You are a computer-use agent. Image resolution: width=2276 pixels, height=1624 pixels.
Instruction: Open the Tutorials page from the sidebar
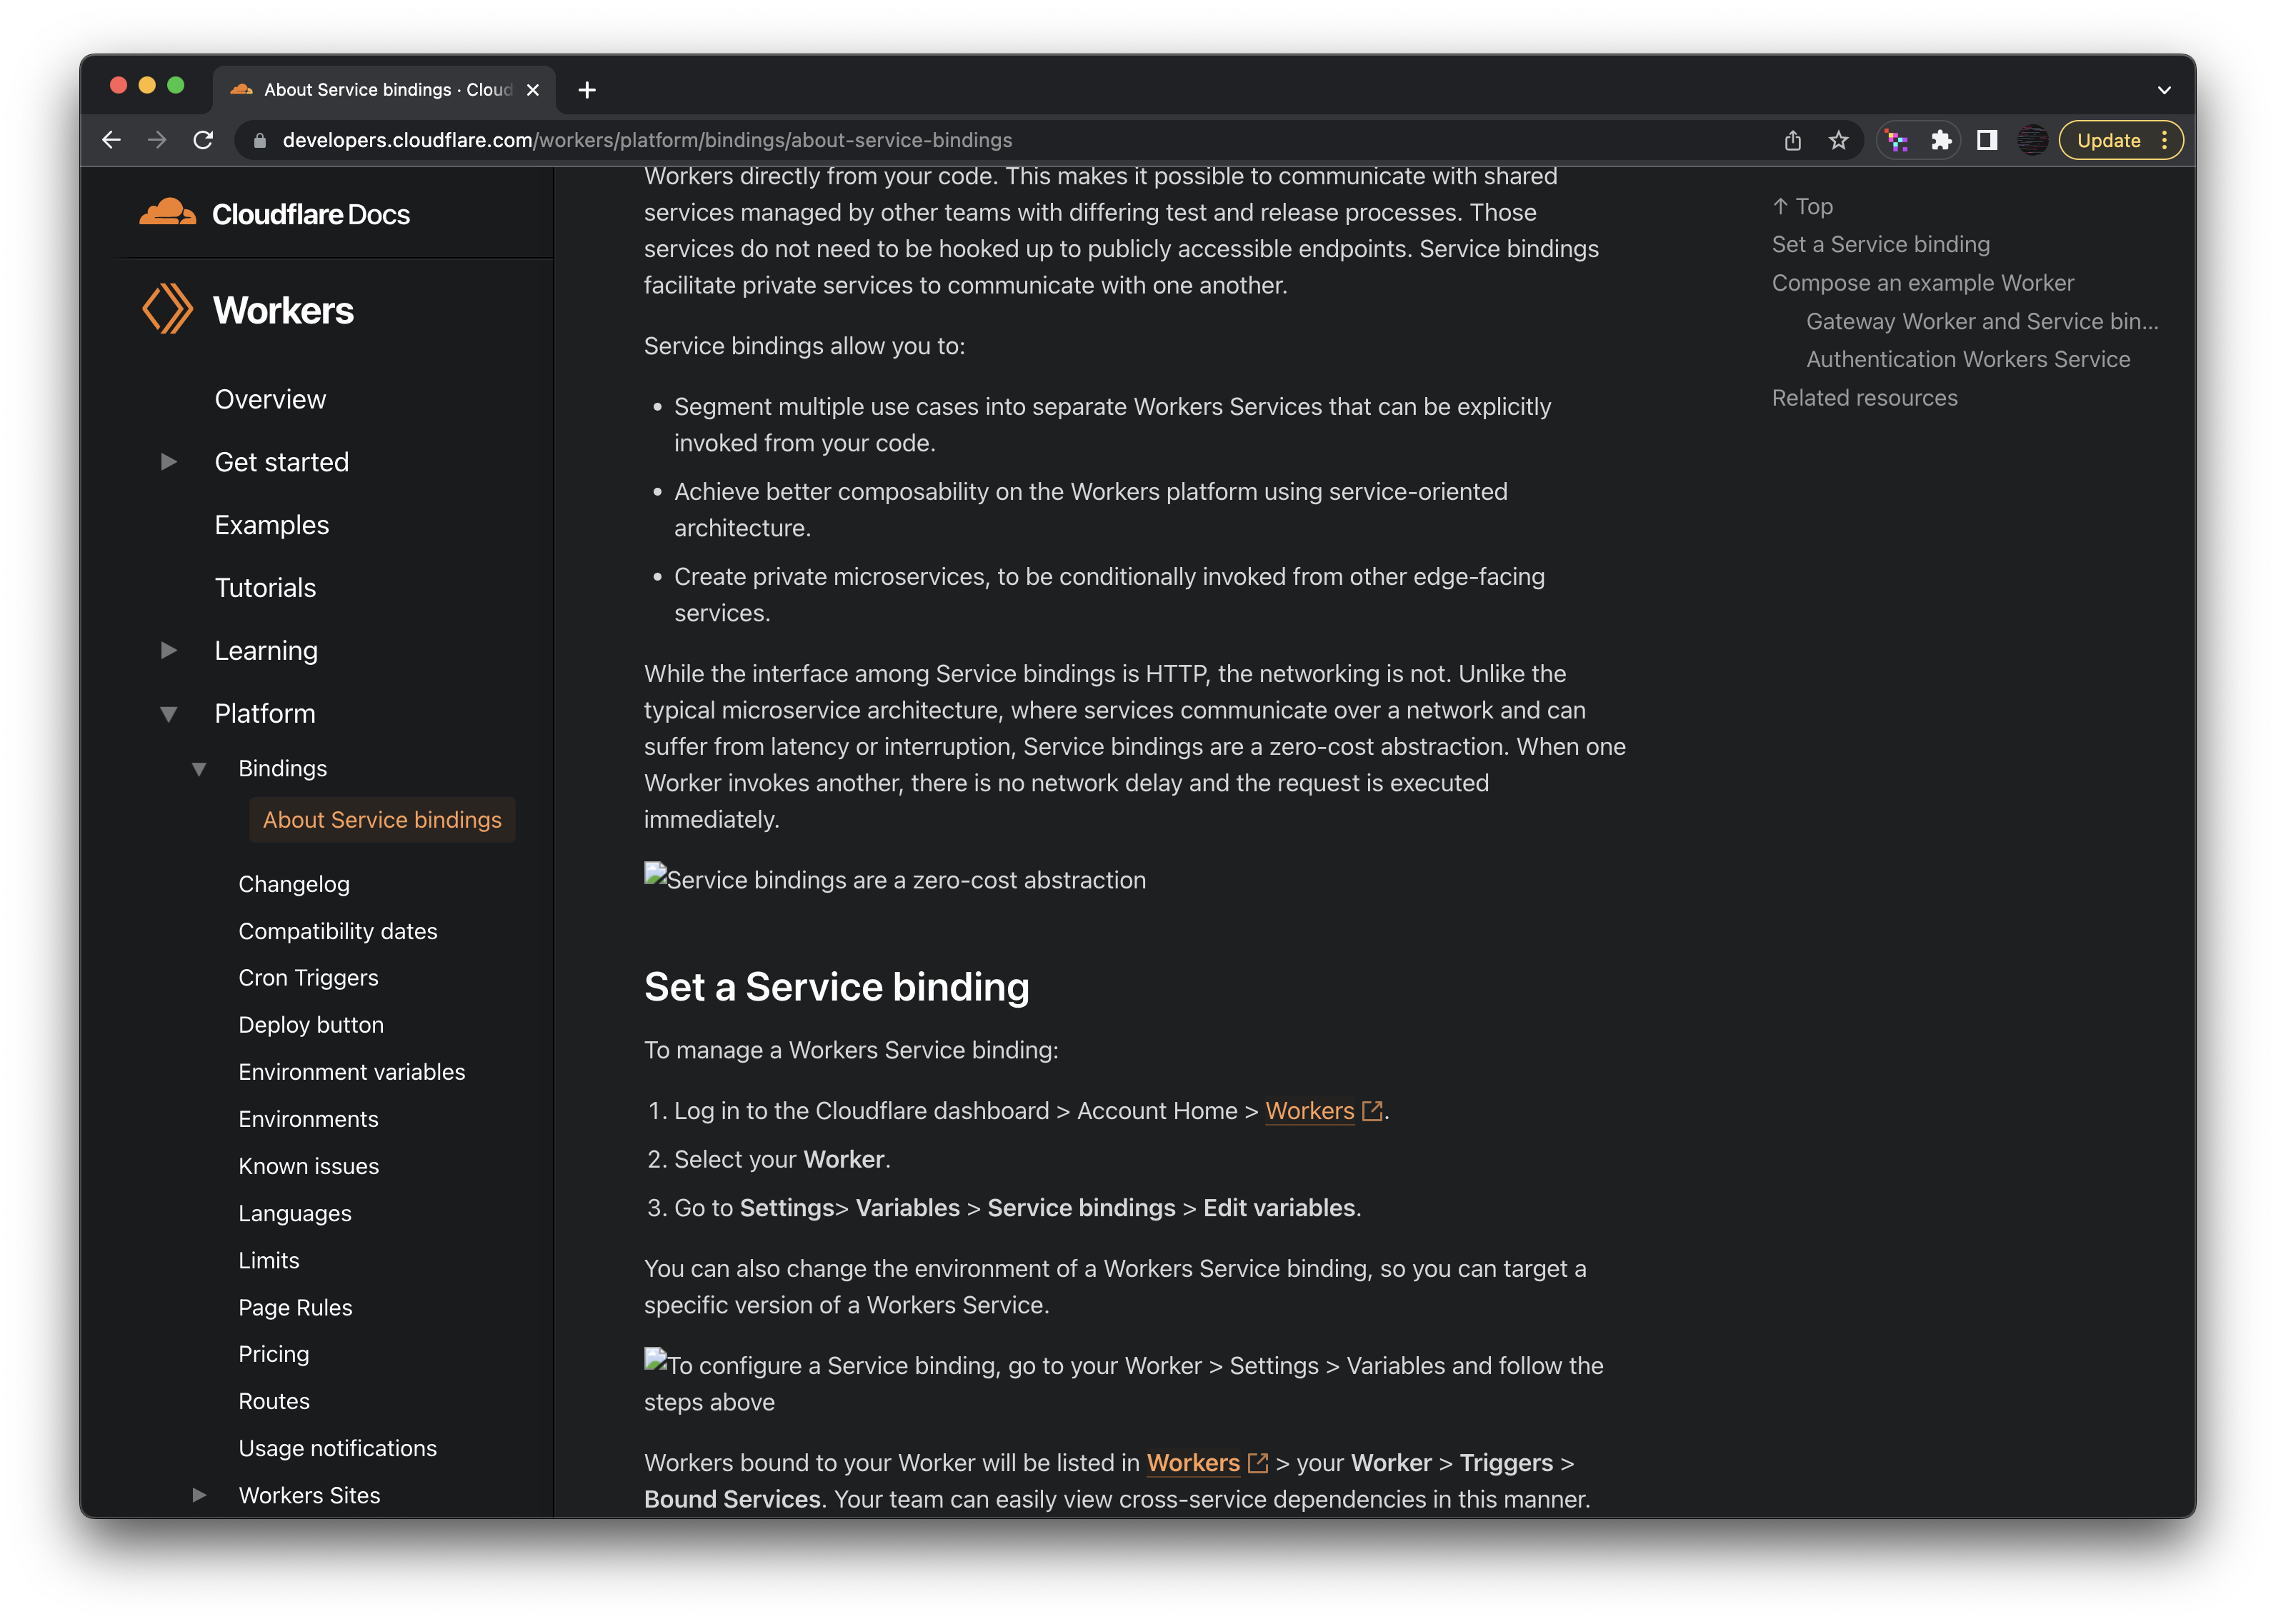(x=265, y=587)
